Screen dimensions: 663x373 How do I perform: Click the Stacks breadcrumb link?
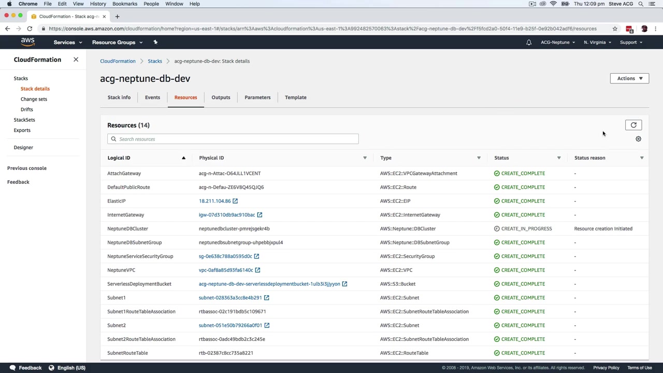click(x=155, y=61)
